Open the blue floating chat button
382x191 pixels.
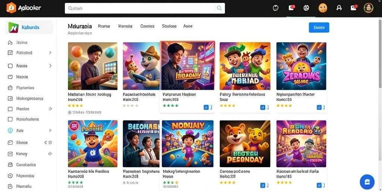click(367, 182)
